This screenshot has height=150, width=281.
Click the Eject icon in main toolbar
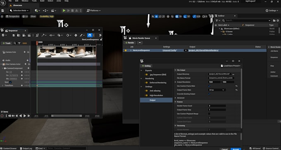tap(76, 11)
